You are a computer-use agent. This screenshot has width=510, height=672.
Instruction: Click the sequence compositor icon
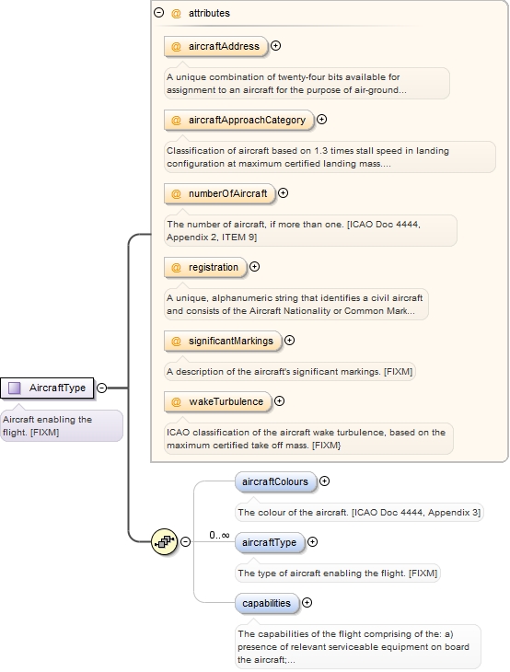point(165,541)
